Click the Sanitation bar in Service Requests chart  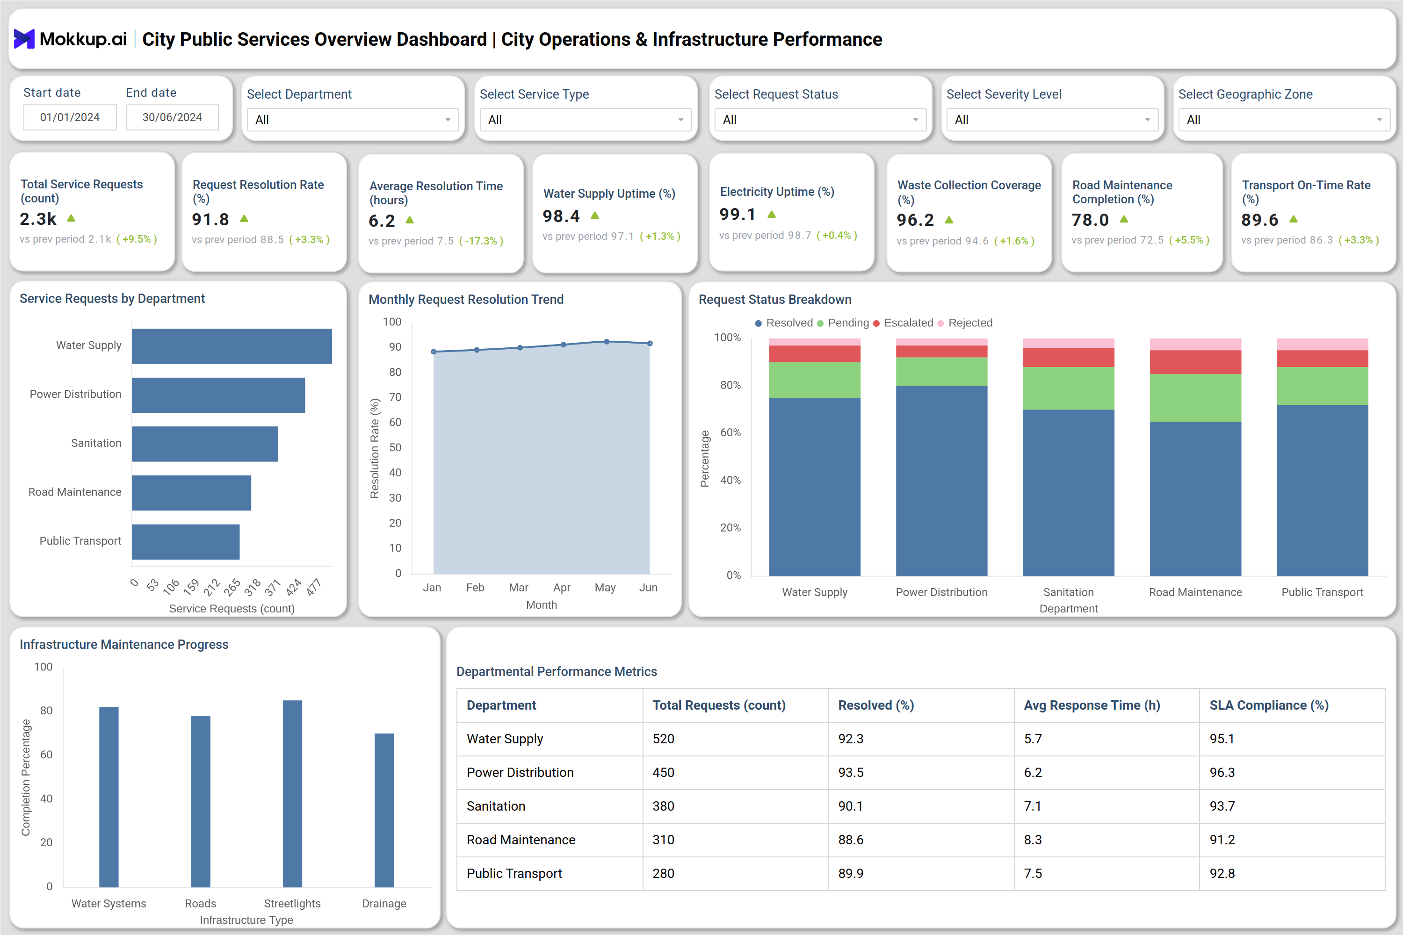[205, 444]
